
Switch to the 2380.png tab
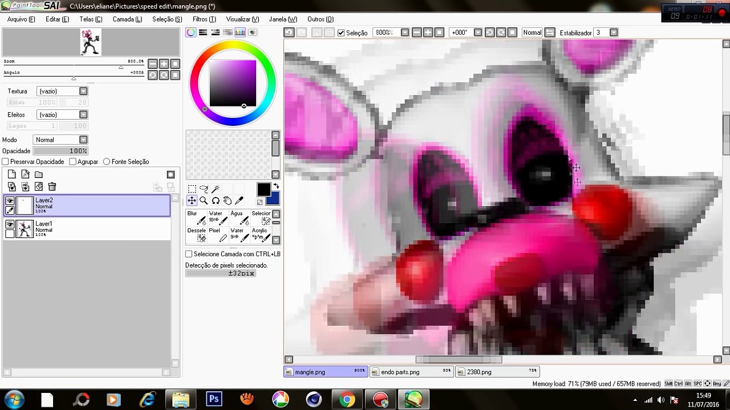point(497,372)
